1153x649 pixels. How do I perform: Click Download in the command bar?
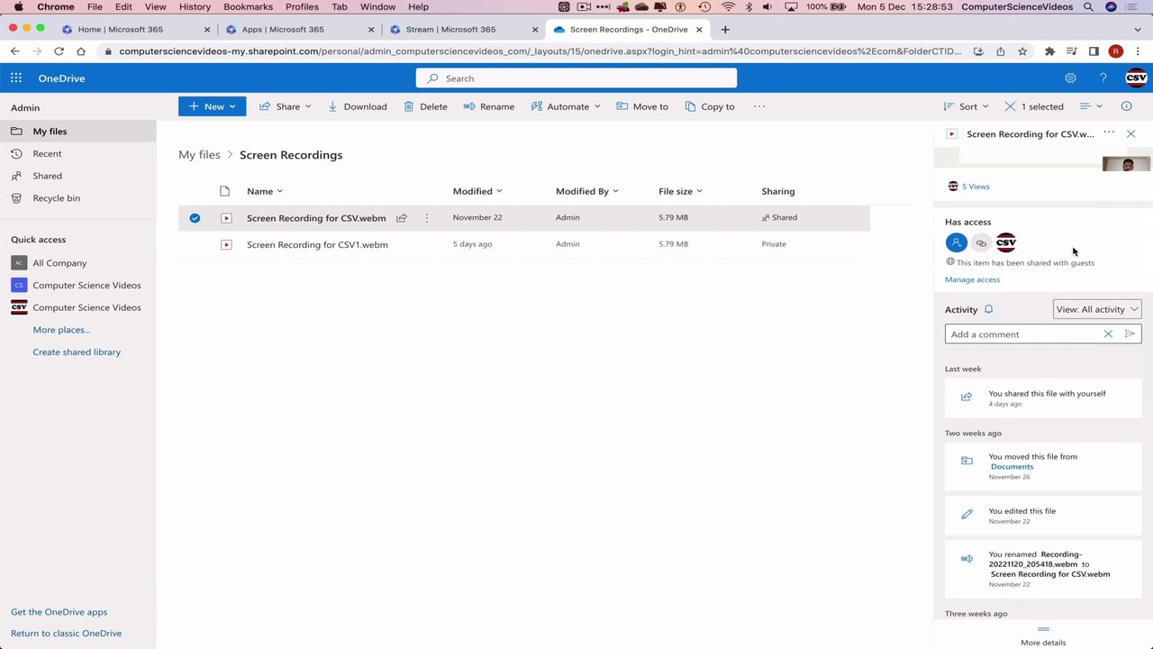click(x=357, y=106)
